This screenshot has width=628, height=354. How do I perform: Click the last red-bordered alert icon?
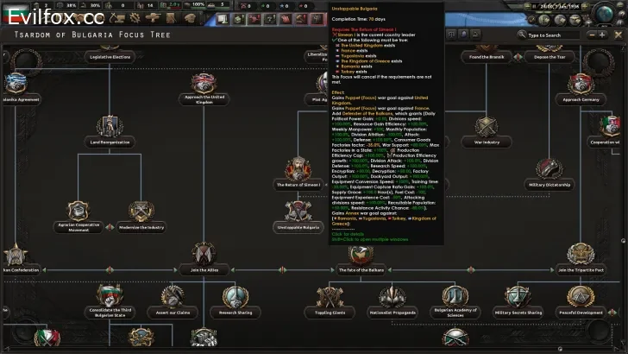[317, 19]
